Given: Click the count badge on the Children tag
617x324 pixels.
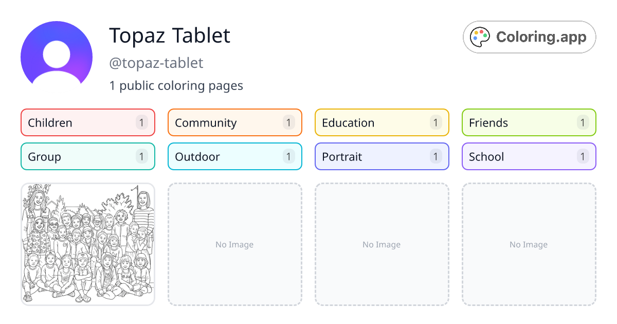Looking at the screenshot, I should coord(141,122).
